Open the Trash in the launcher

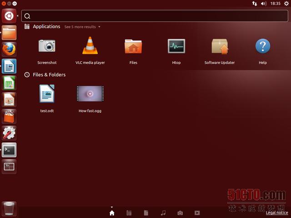click(x=9, y=209)
